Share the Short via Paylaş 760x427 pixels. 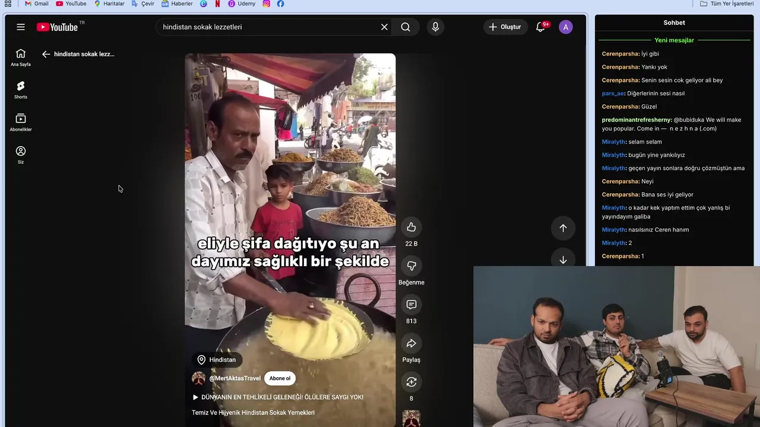[411, 343]
